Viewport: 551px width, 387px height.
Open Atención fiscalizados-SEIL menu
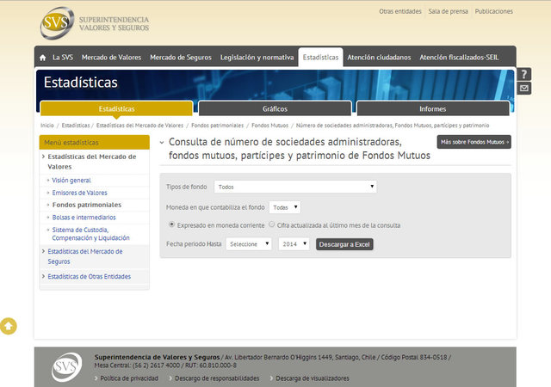click(459, 58)
